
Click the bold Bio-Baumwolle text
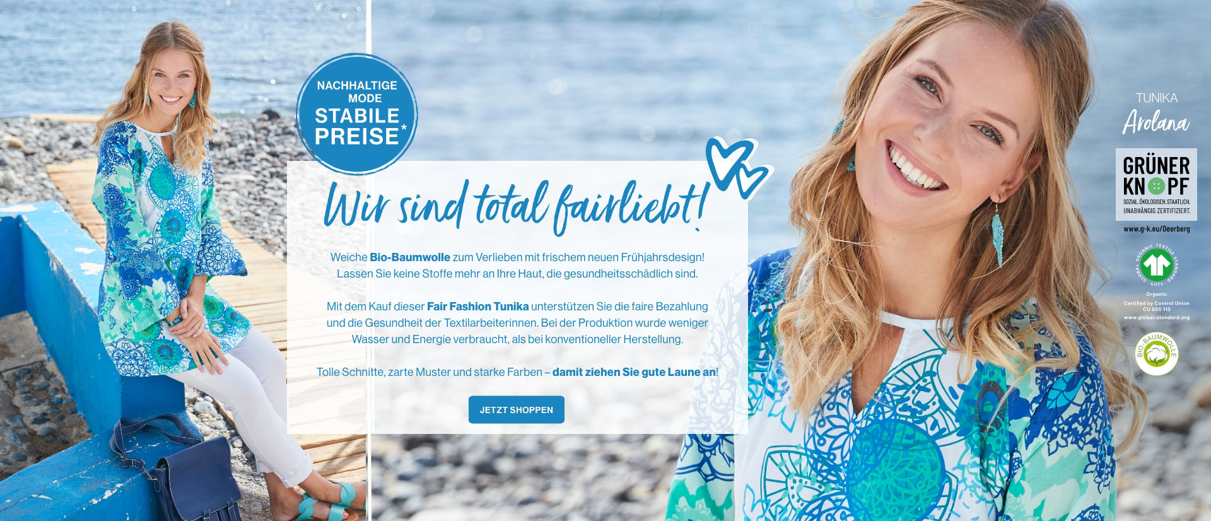coord(410,257)
